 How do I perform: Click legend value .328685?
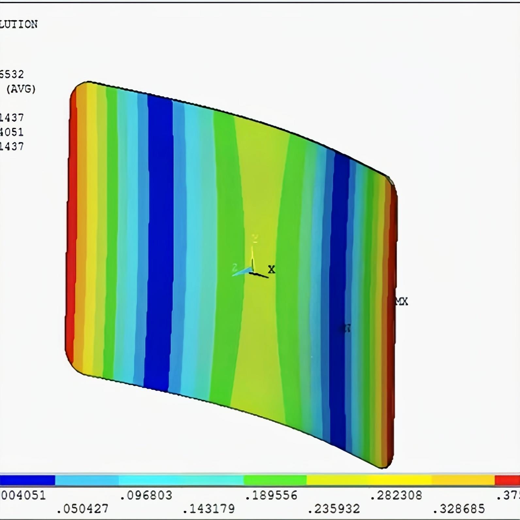[x=459, y=509]
